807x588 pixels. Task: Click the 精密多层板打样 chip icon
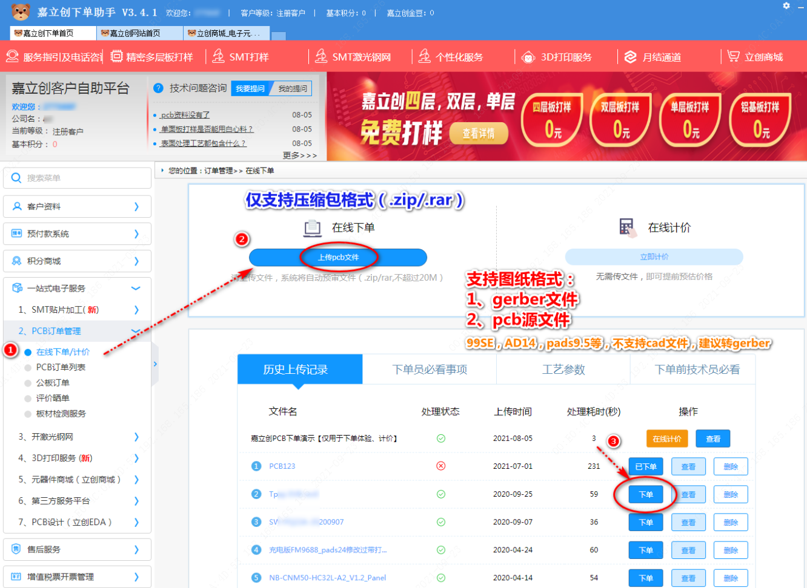pos(116,56)
